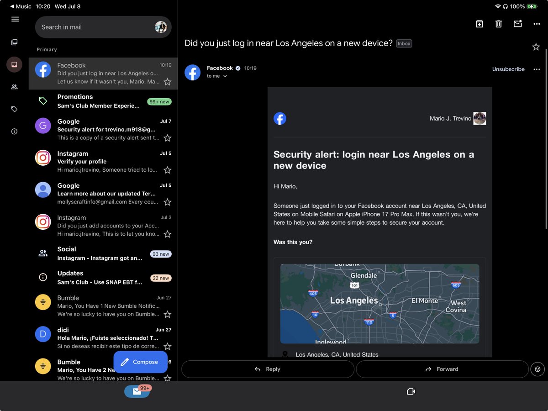Delete the email with trash icon

499,24
